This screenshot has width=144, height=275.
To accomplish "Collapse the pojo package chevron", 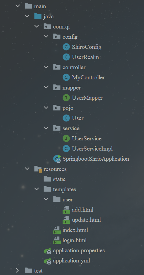I will tap(46, 108).
